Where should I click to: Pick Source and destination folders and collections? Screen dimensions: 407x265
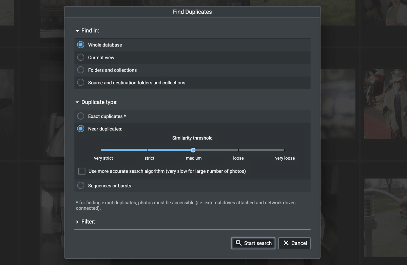click(x=81, y=82)
